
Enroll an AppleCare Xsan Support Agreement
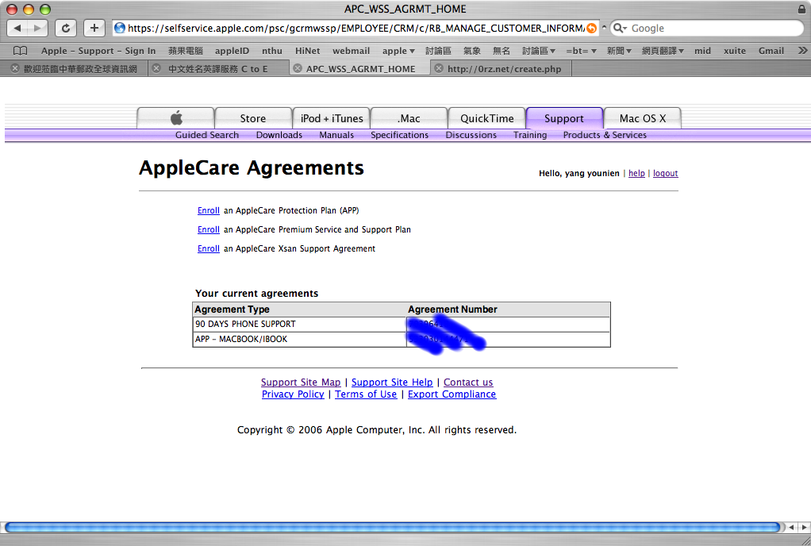point(209,248)
